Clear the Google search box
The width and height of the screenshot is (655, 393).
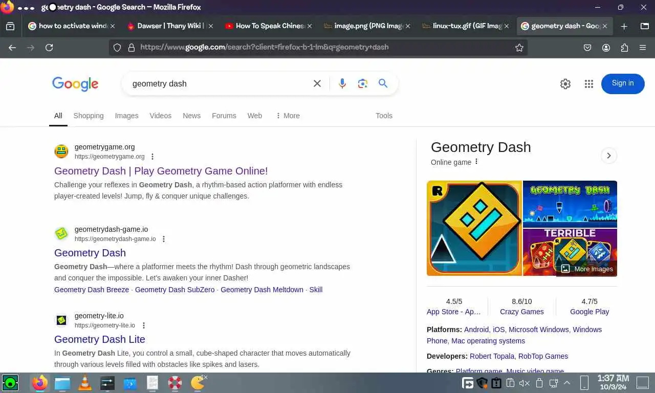(x=317, y=83)
